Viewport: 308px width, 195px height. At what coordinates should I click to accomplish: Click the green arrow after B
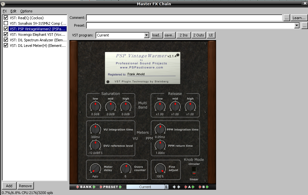point(207,187)
